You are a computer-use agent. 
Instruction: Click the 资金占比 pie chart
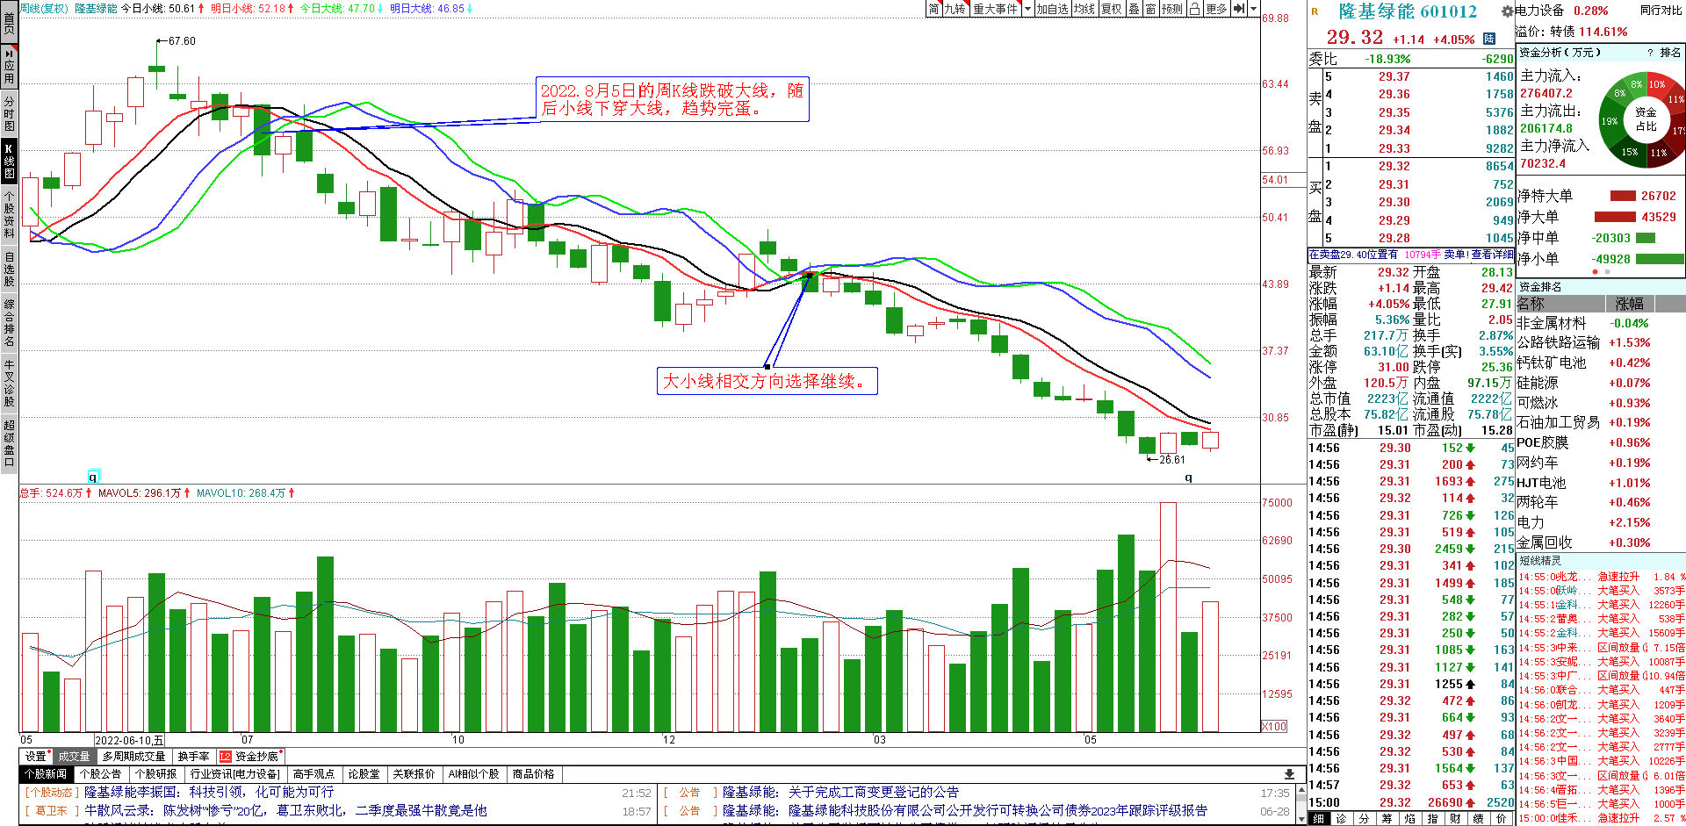tap(1645, 119)
